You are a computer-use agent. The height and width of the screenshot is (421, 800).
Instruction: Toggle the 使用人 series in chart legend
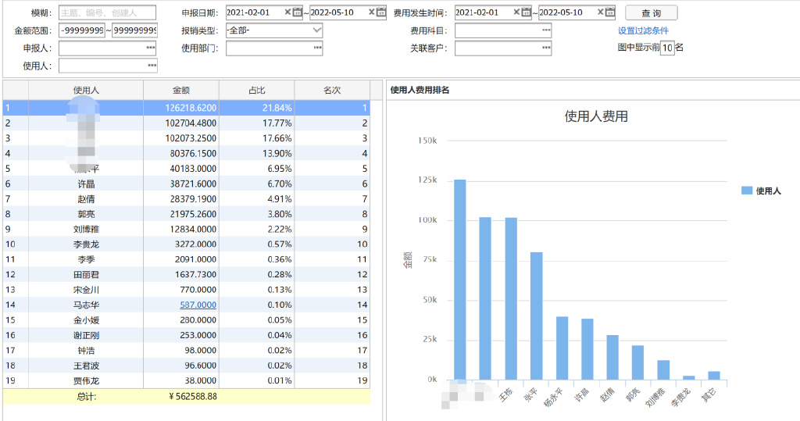coord(760,191)
